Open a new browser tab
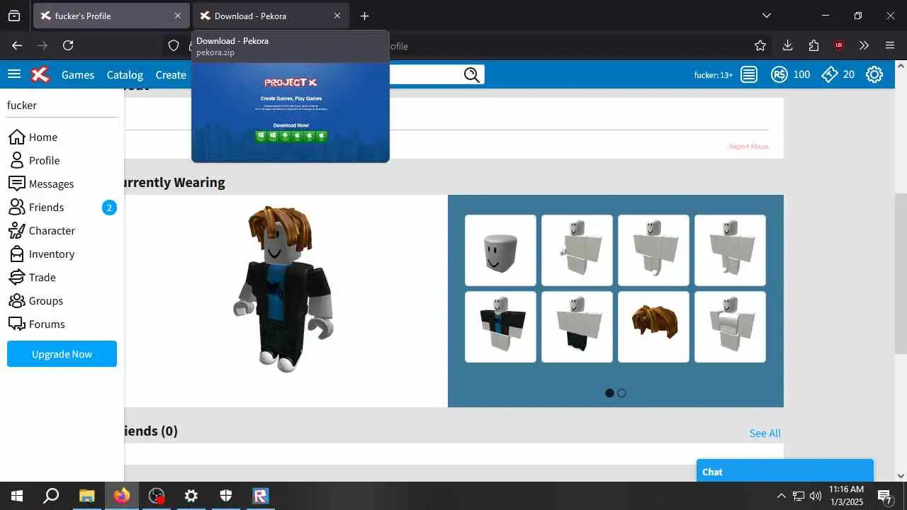The image size is (907, 510). pos(364,16)
